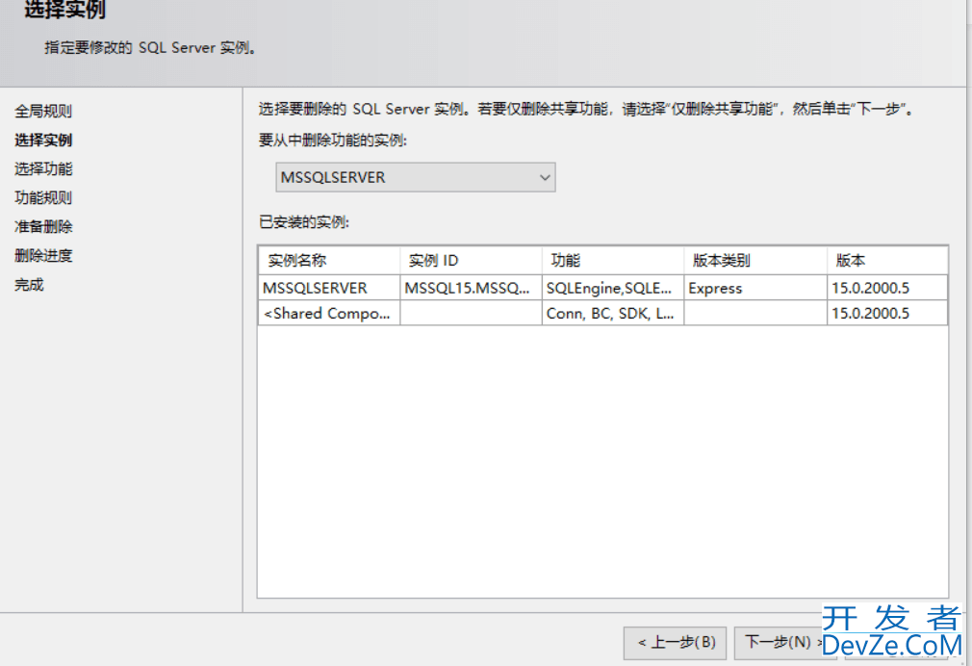
Task: Click the 功能 column header
Action: (613, 261)
